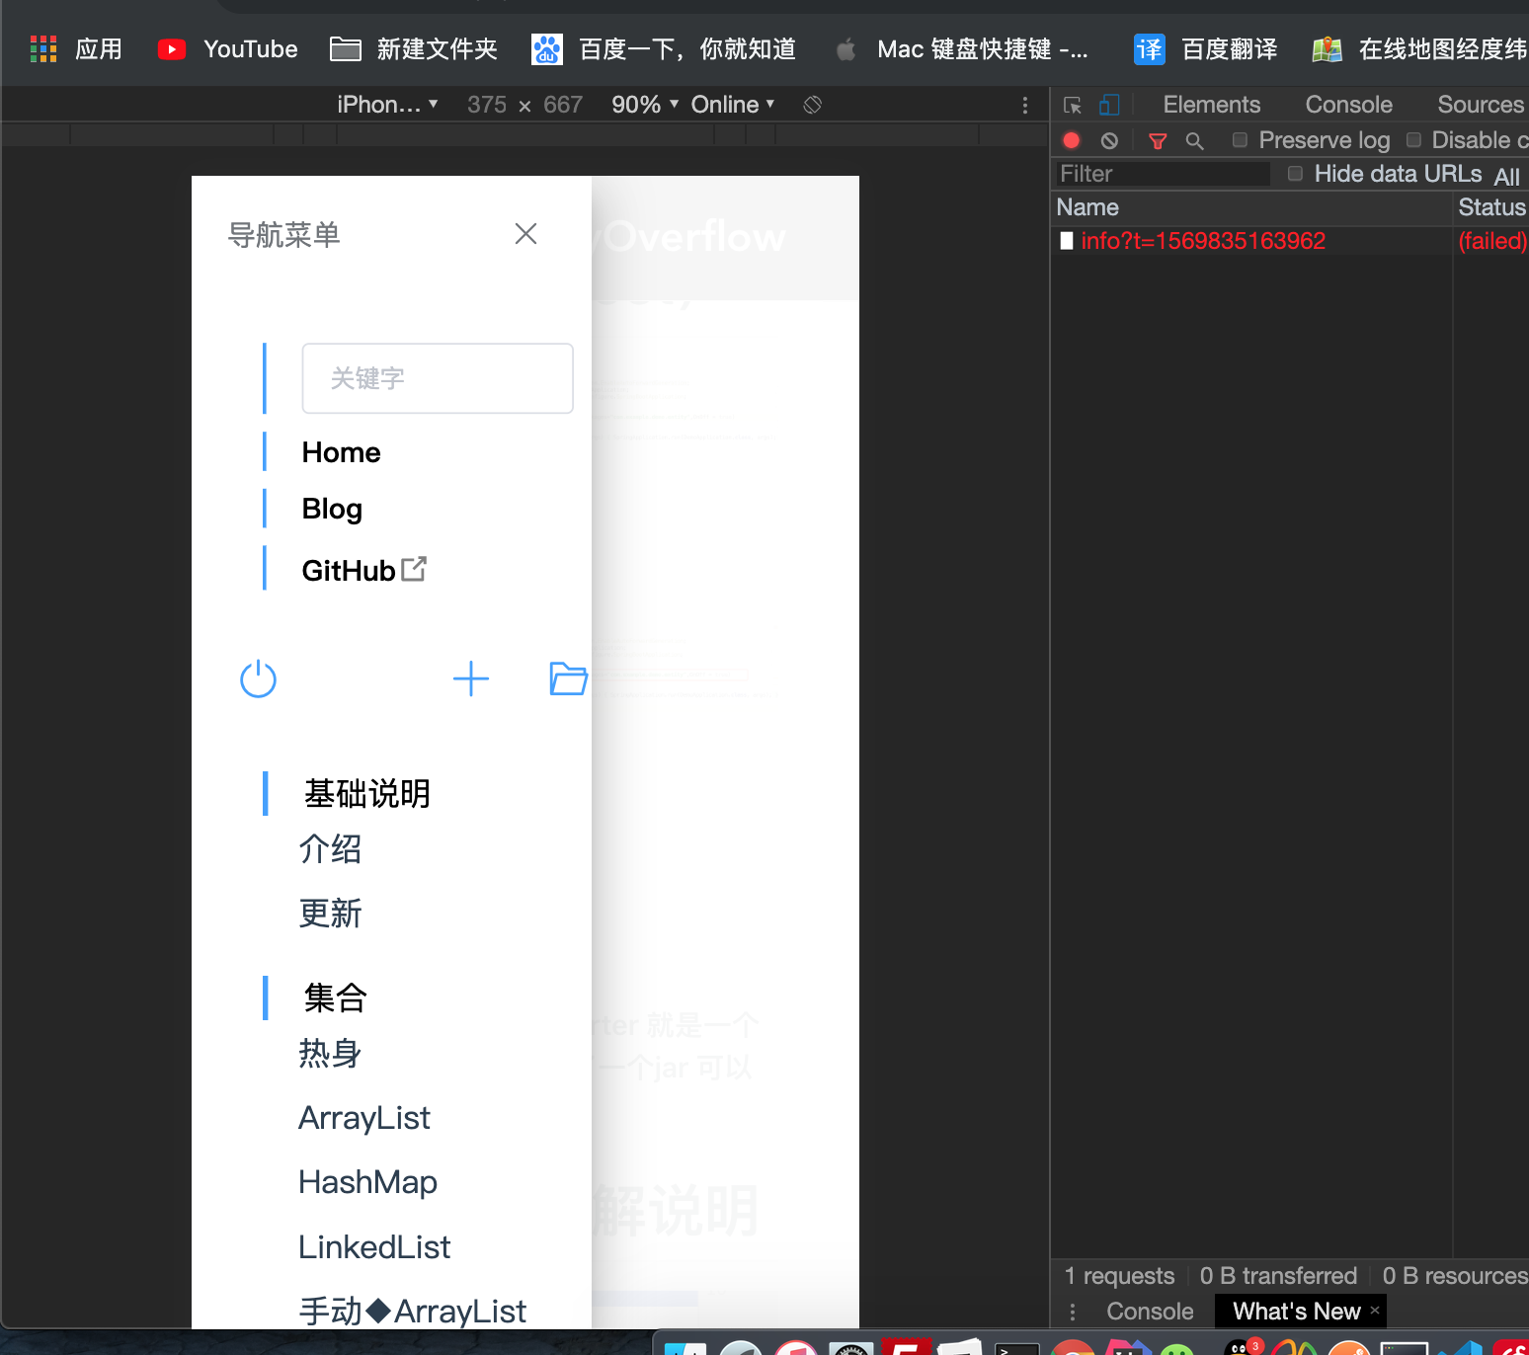Enable the Preserve log checkbox

point(1240,139)
